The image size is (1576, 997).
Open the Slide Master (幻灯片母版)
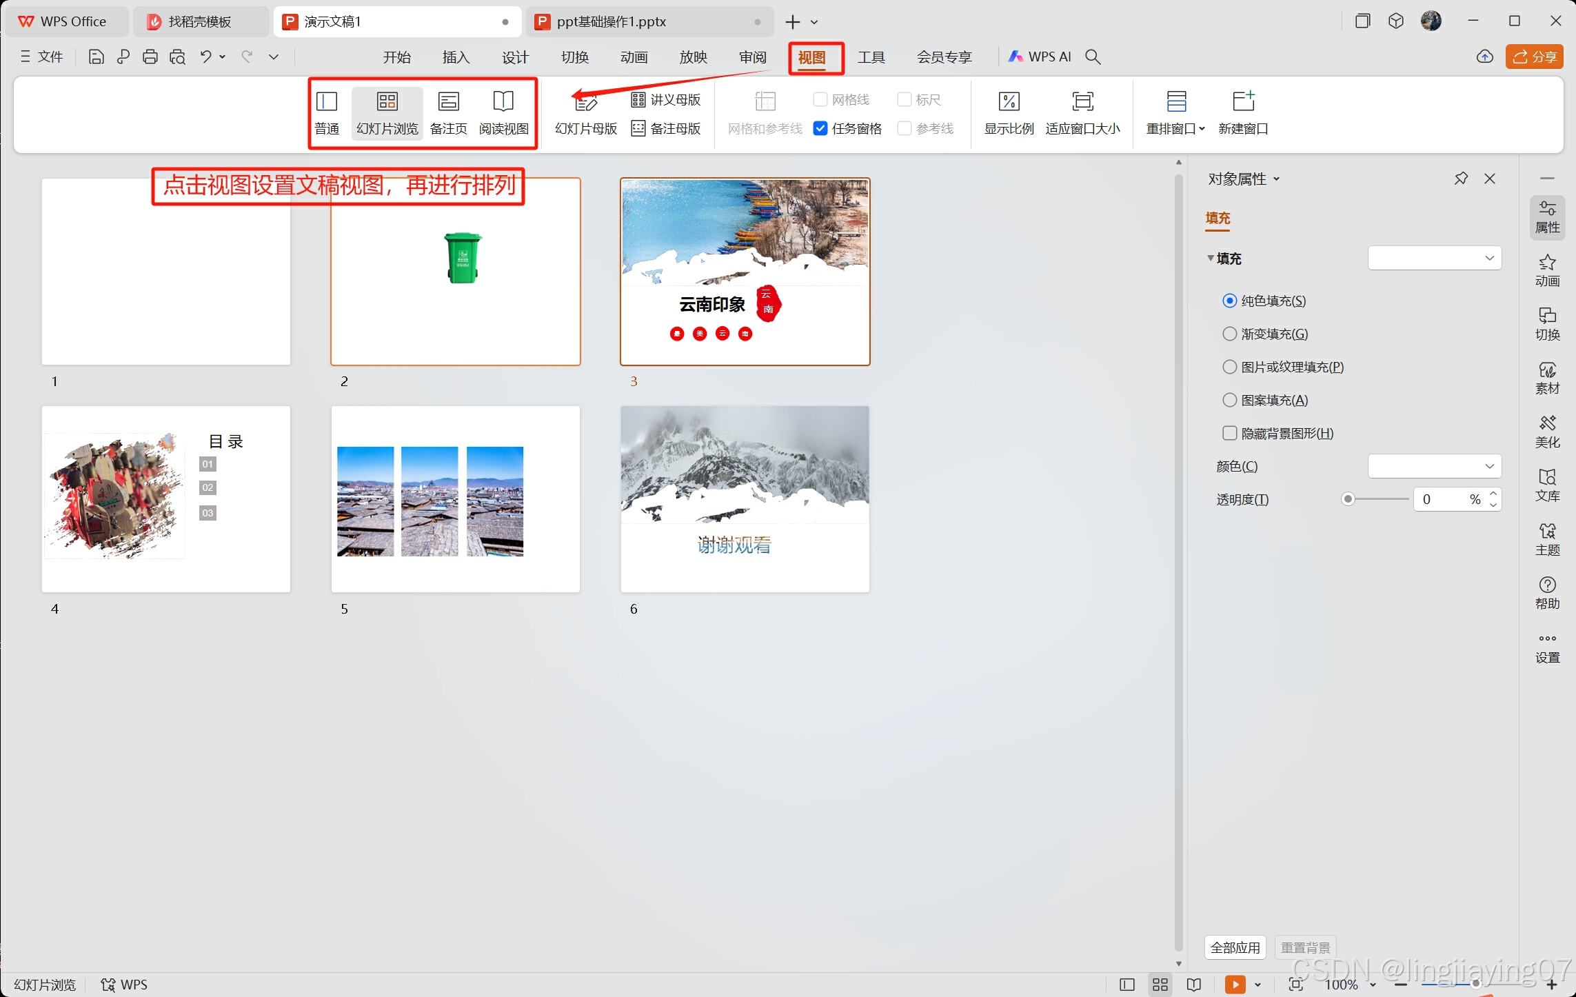(585, 112)
